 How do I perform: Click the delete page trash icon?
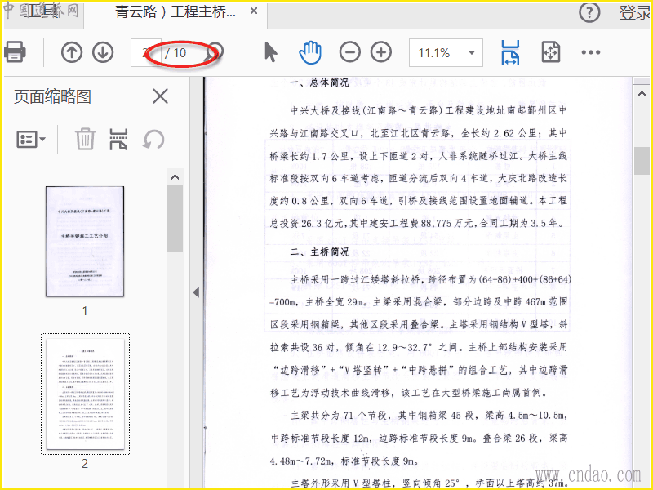(x=85, y=139)
